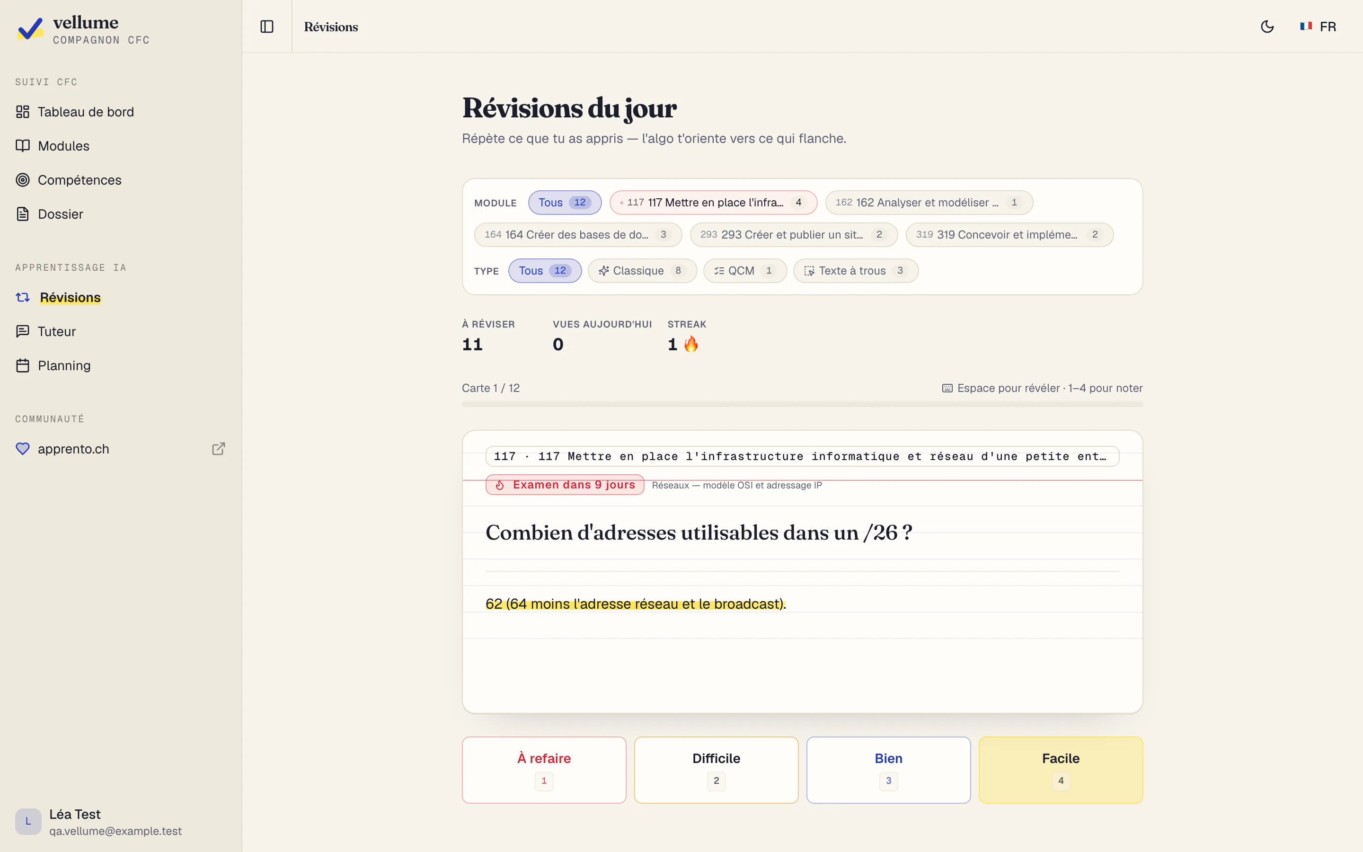Click the answer text 62 (64 moins...)
Image resolution: width=1363 pixels, height=852 pixels.
pos(636,603)
